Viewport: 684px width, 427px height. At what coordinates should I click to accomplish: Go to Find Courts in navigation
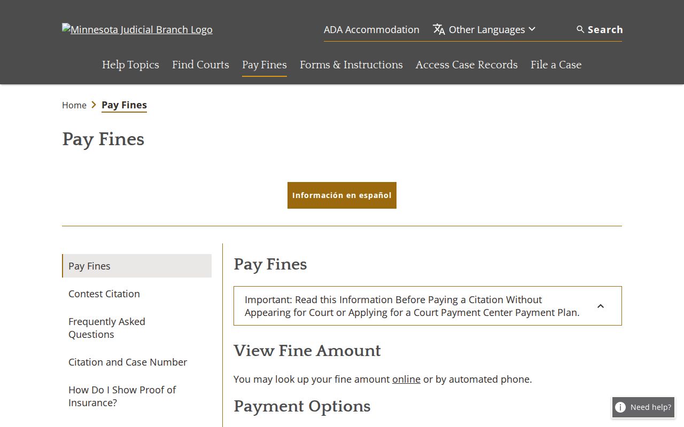200,65
